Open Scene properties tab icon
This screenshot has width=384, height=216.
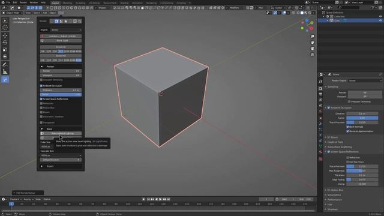click(x=320, y=106)
